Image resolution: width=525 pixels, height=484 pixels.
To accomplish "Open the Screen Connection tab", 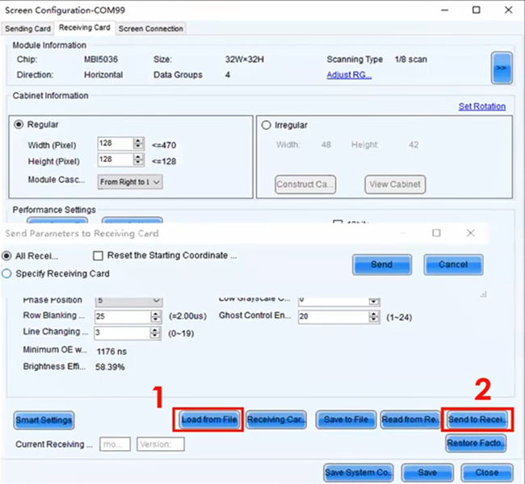I will [x=151, y=28].
